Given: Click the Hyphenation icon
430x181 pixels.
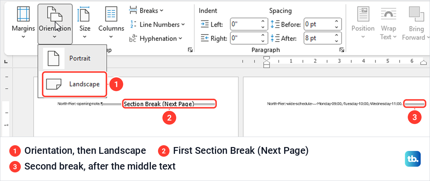Looking at the screenshot, I should (x=133, y=38).
